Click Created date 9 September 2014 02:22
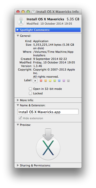96x188 pixels. click(x=50, y=59)
